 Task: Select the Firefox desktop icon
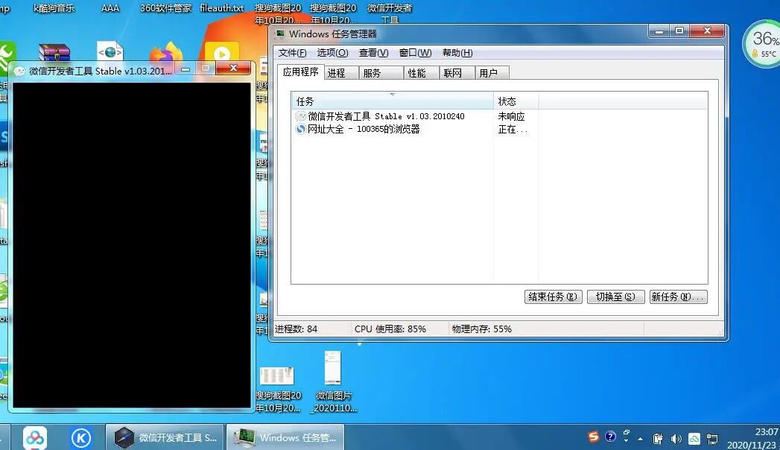(167, 51)
